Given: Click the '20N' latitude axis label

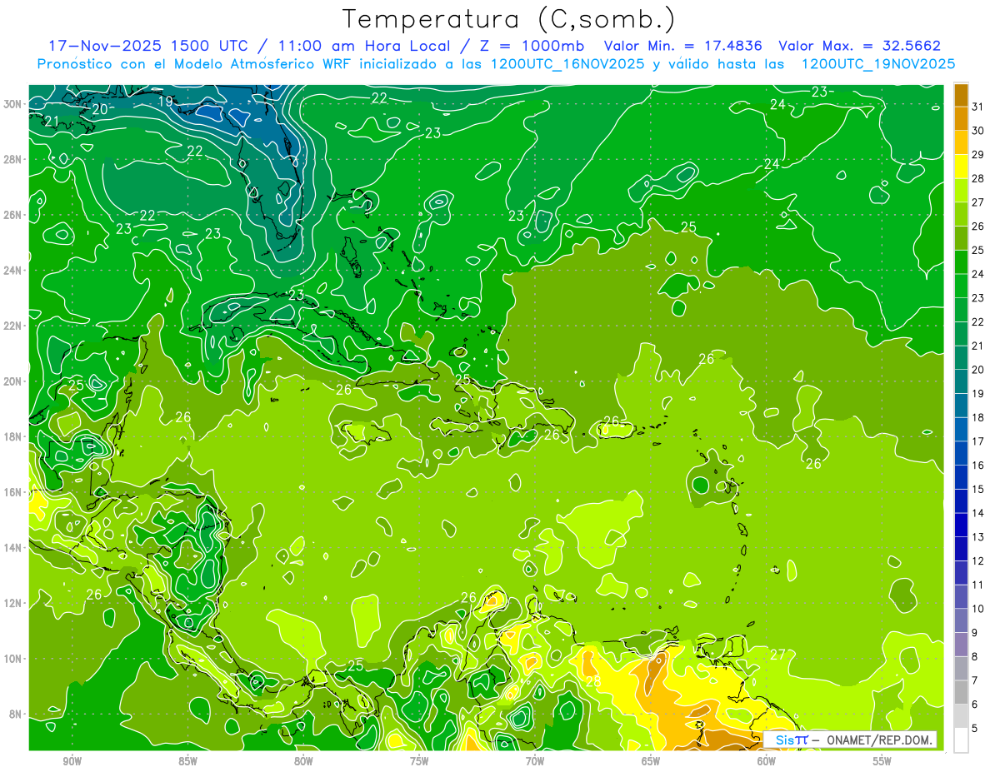Looking at the screenshot, I should point(12,381).
